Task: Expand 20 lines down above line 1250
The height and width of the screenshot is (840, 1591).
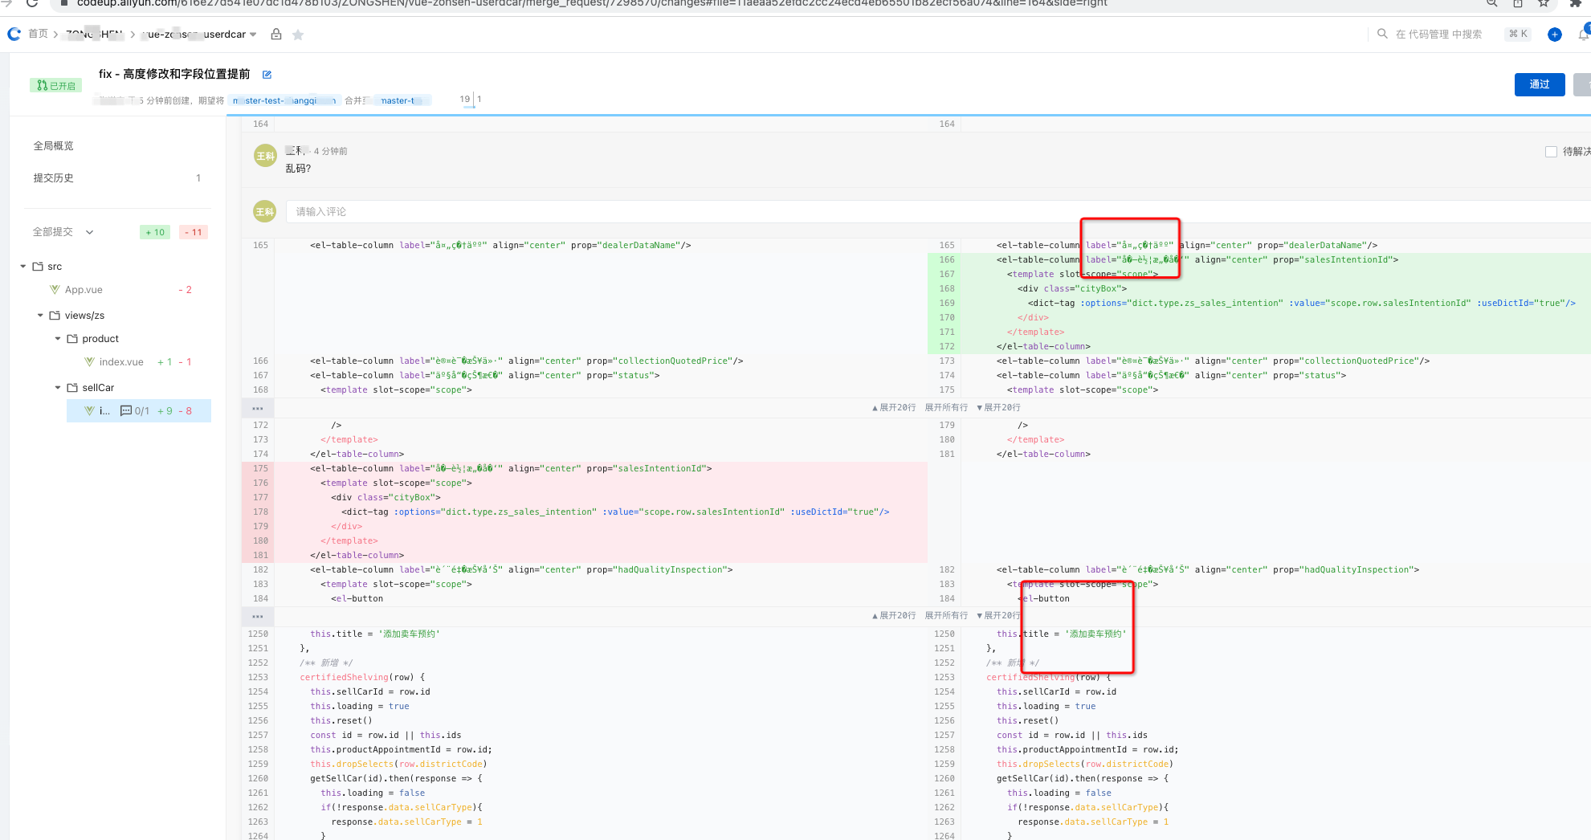Action: (x=998, y=616)
